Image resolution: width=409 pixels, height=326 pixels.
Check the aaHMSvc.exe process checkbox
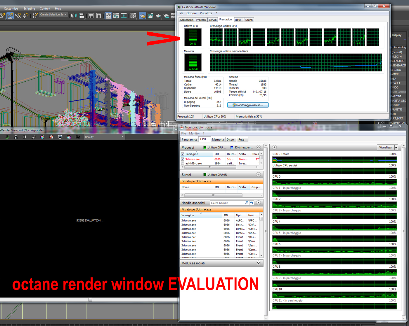[x=183, y=164]
